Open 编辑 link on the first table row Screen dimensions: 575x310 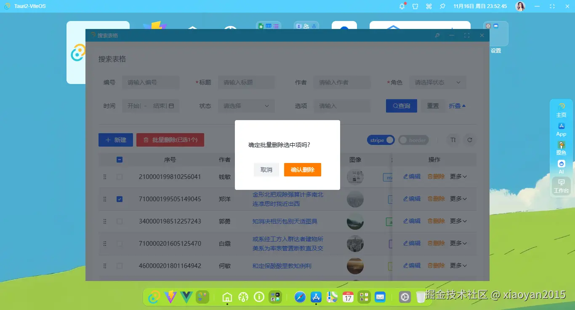411,176
